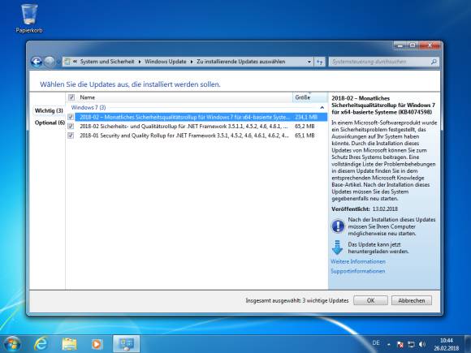Image resolution: width=471 pixels, height=353 pixels.
Task: Click the KB4074598 update title in details pane
Action: tap(383, 105)
